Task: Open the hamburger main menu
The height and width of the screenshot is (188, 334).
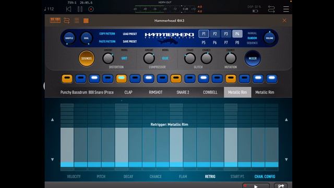Action: click(x=286, y=9)
